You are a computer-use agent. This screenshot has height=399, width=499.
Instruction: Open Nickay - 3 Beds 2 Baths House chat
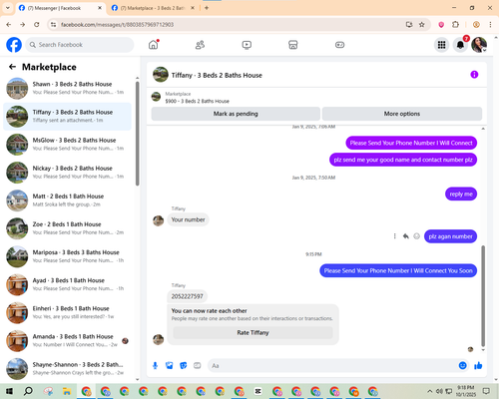[x=67, y=173]
